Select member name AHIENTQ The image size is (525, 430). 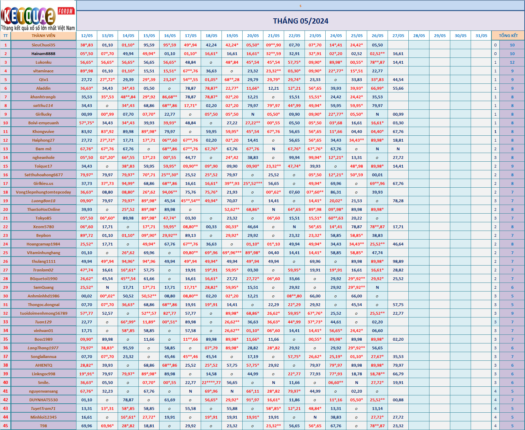coord(44,365)
